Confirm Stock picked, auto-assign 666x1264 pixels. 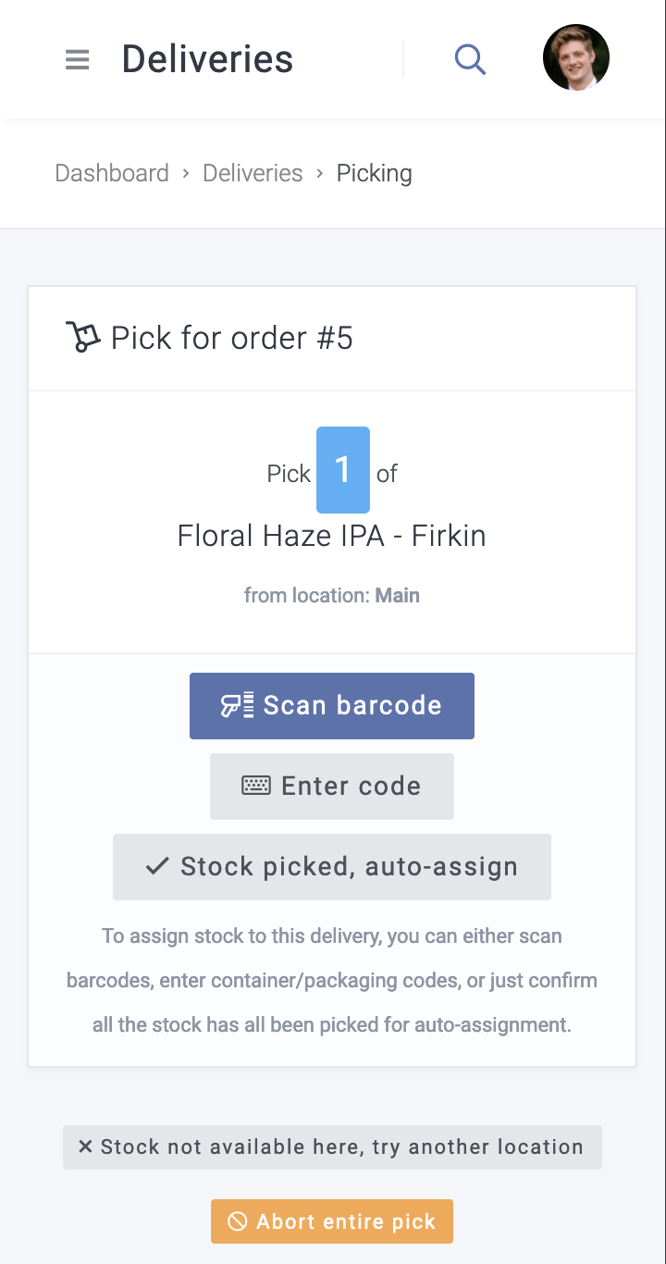click(x=332, y=867)
